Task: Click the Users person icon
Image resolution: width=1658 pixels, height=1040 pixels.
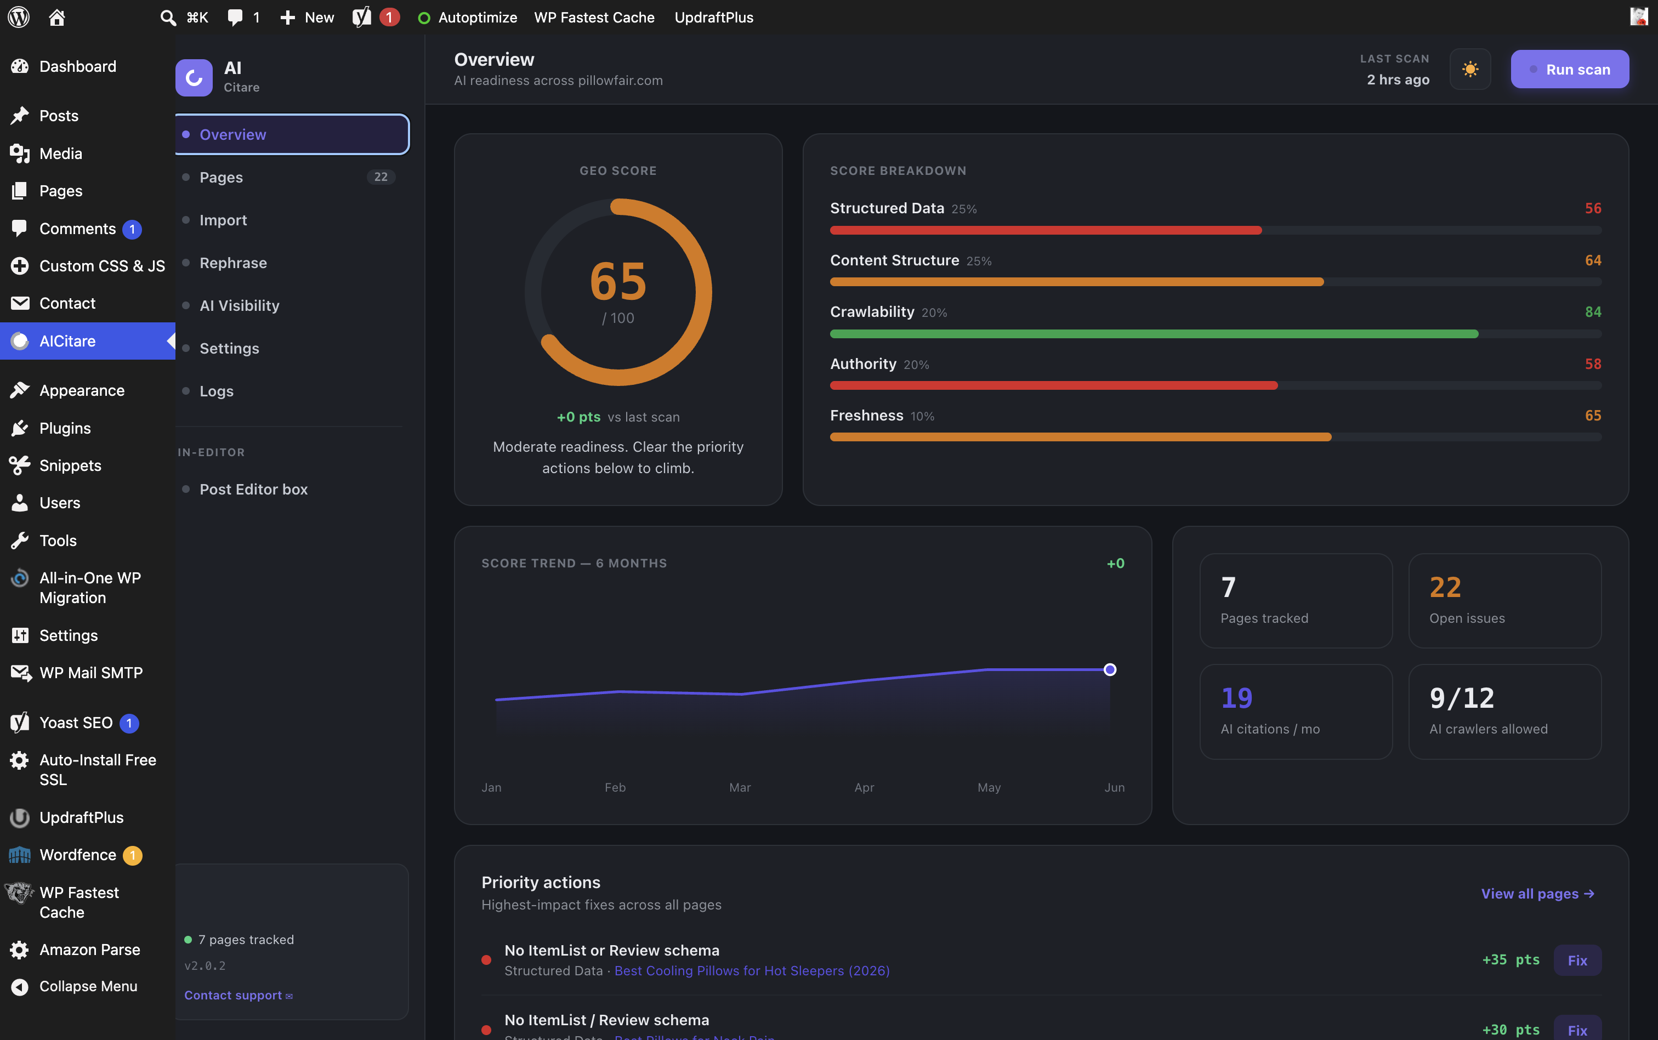Action: click(20, 503)
